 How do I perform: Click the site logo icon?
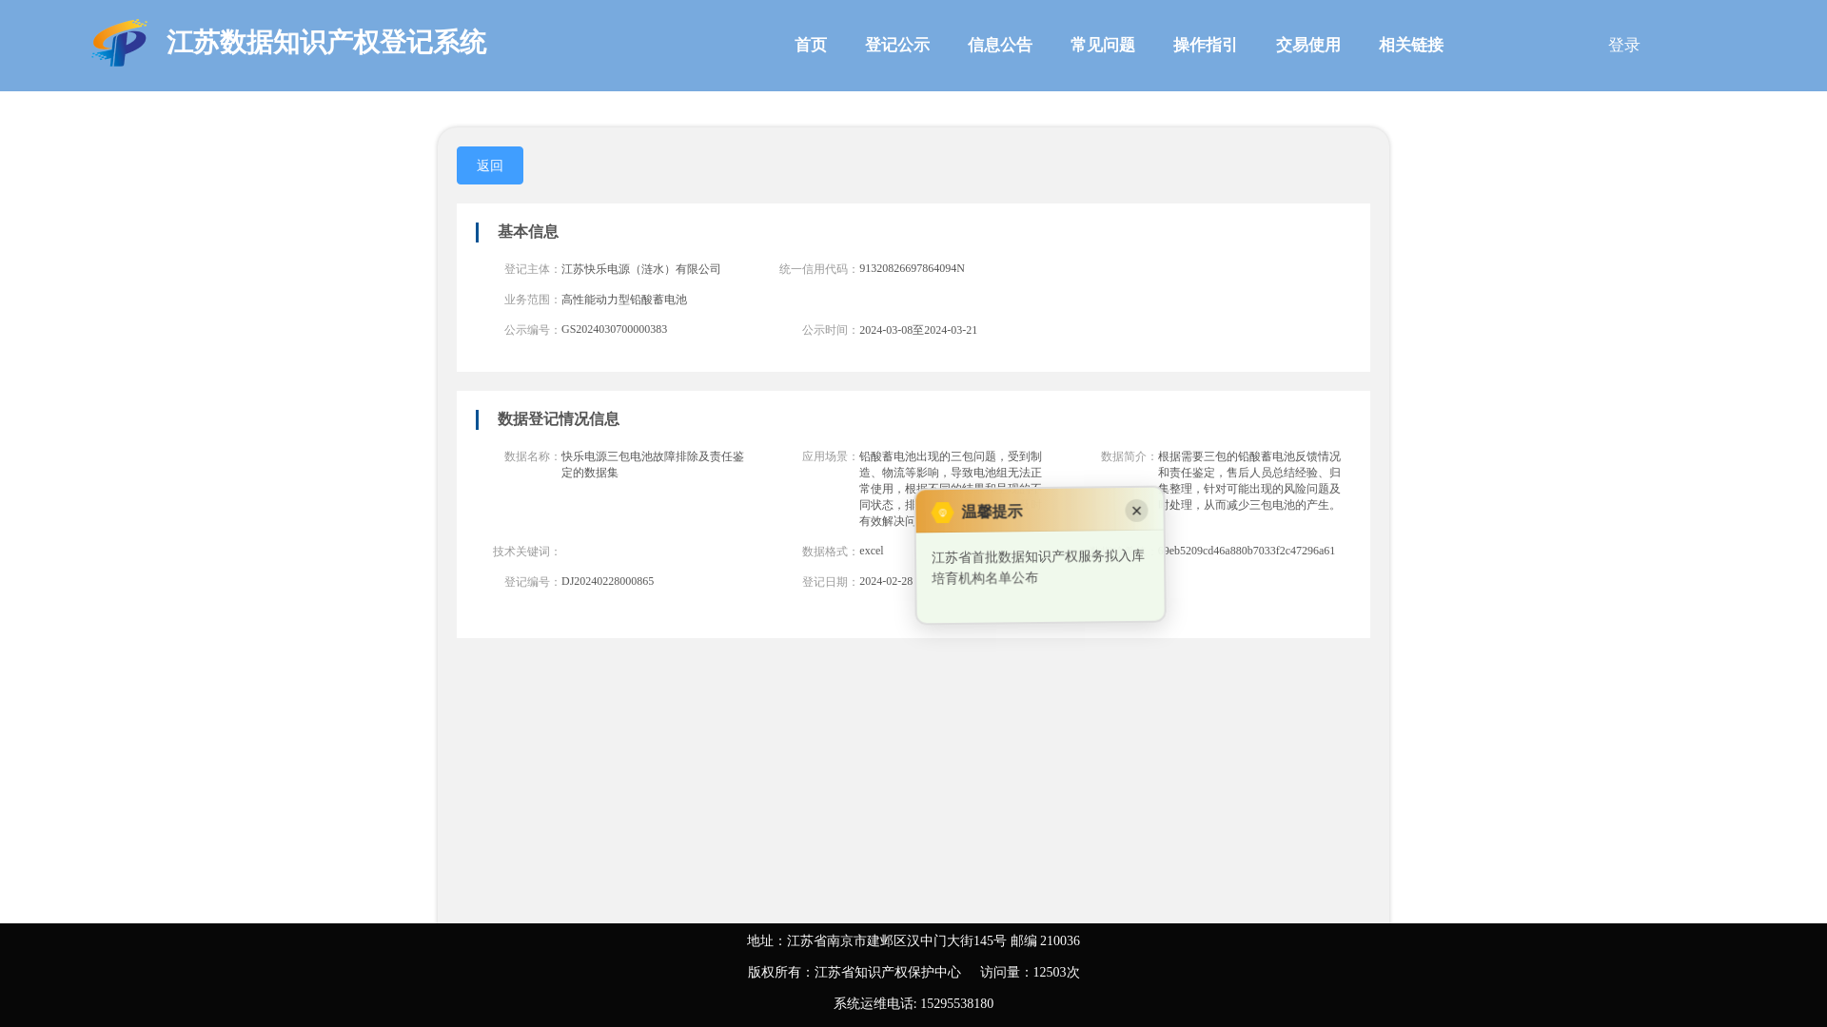(120, 43)
